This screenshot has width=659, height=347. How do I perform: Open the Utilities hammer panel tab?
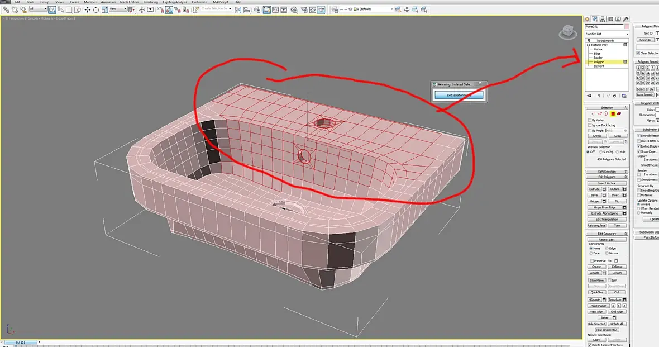click(626, 19)
